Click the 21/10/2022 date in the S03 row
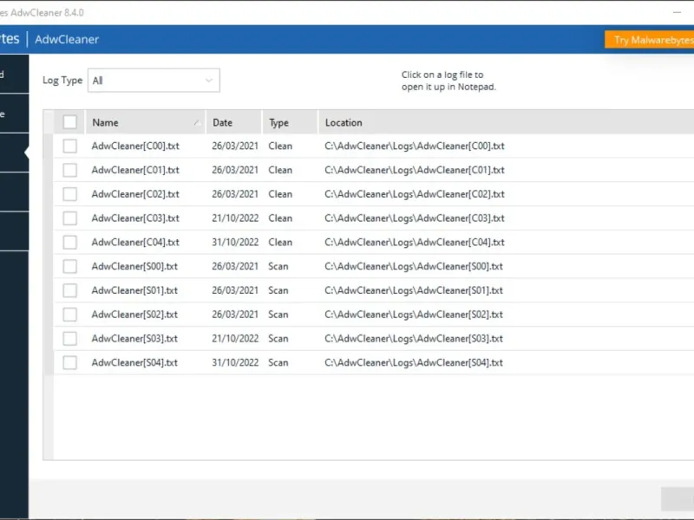The image size is (694, 520). [x=235, y=339]
